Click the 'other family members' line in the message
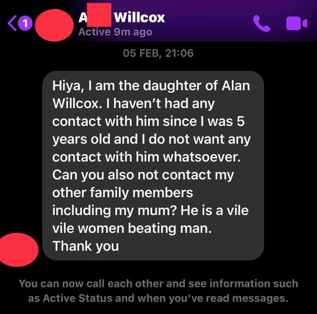This screenshot has width=317, height=314. point(123,193)
